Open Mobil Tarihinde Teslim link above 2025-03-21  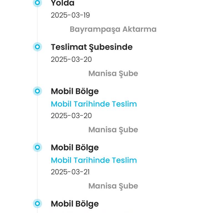click(94, 160)
